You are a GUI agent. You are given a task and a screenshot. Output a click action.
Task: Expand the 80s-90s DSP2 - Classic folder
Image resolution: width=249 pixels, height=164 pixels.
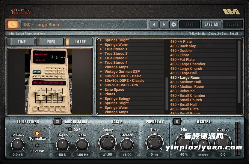pos(101,81)
